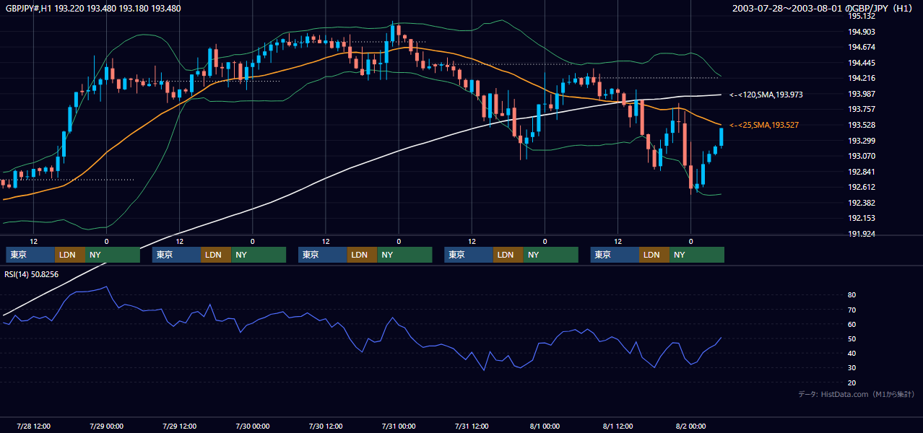Click the 193.070 price axis value
923x433 pixels.
[862, 156]
